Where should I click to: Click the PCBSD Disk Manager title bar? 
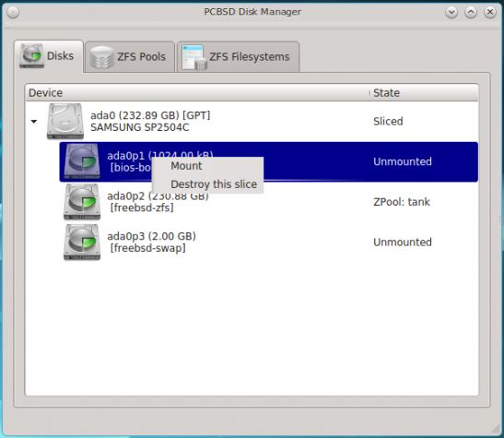[x=252, y=12]
